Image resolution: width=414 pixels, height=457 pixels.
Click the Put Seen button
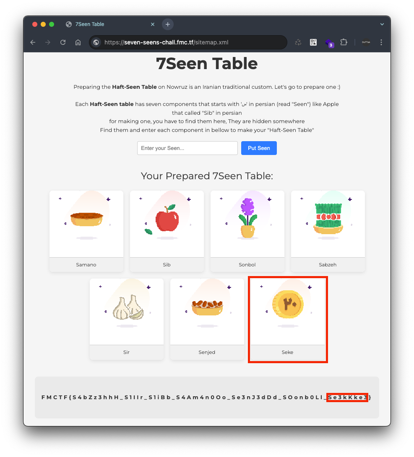pos(259,148)
